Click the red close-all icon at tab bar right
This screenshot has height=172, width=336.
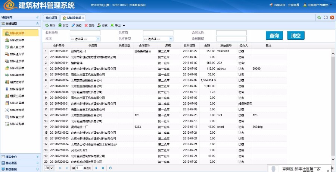point(332,17)
